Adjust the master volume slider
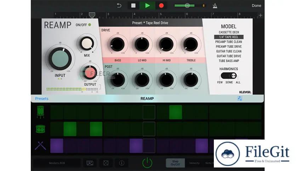The height and width of the screenshot is (171, 296). click(x=187, y=5)
